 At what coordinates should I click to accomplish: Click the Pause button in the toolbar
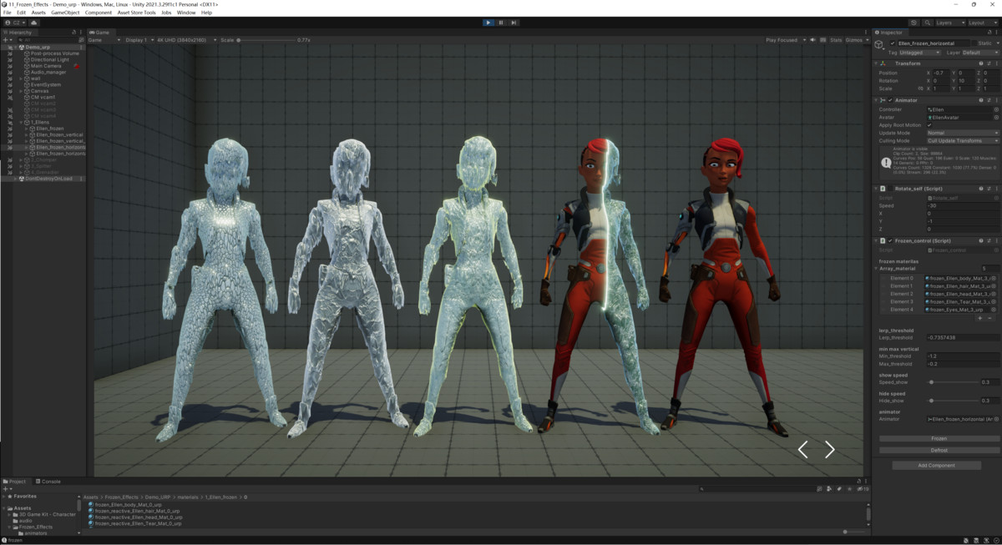501,23
